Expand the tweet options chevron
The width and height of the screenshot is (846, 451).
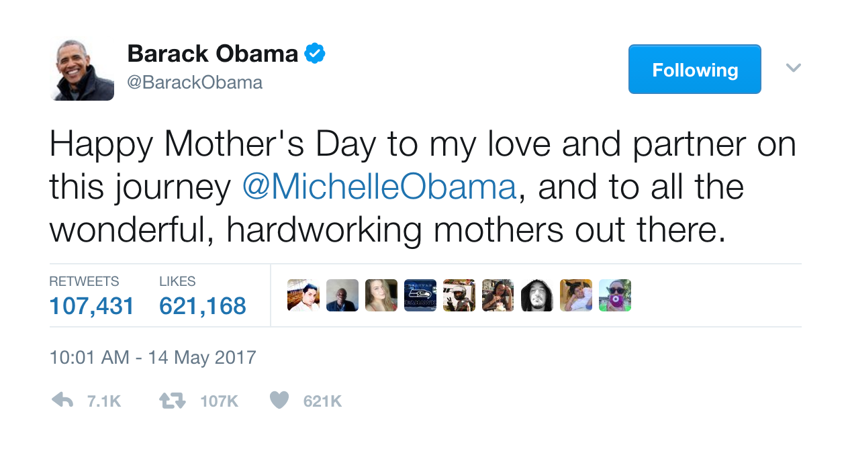(x=794, y=68)
